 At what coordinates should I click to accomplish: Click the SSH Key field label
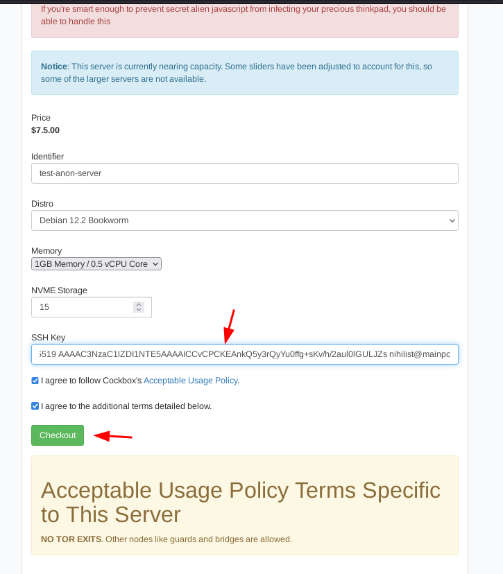click(48, 338)
